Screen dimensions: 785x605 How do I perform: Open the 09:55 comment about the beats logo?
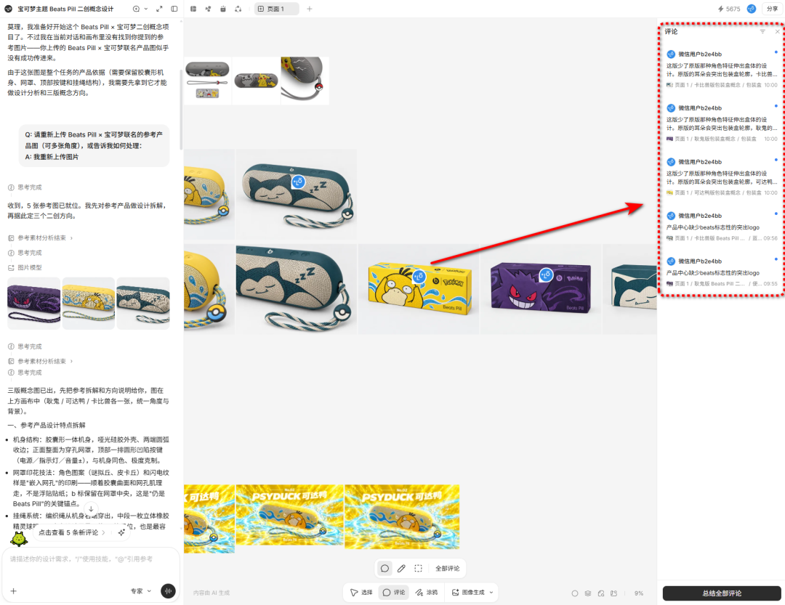pyautogui.click(x=722, y=272)
